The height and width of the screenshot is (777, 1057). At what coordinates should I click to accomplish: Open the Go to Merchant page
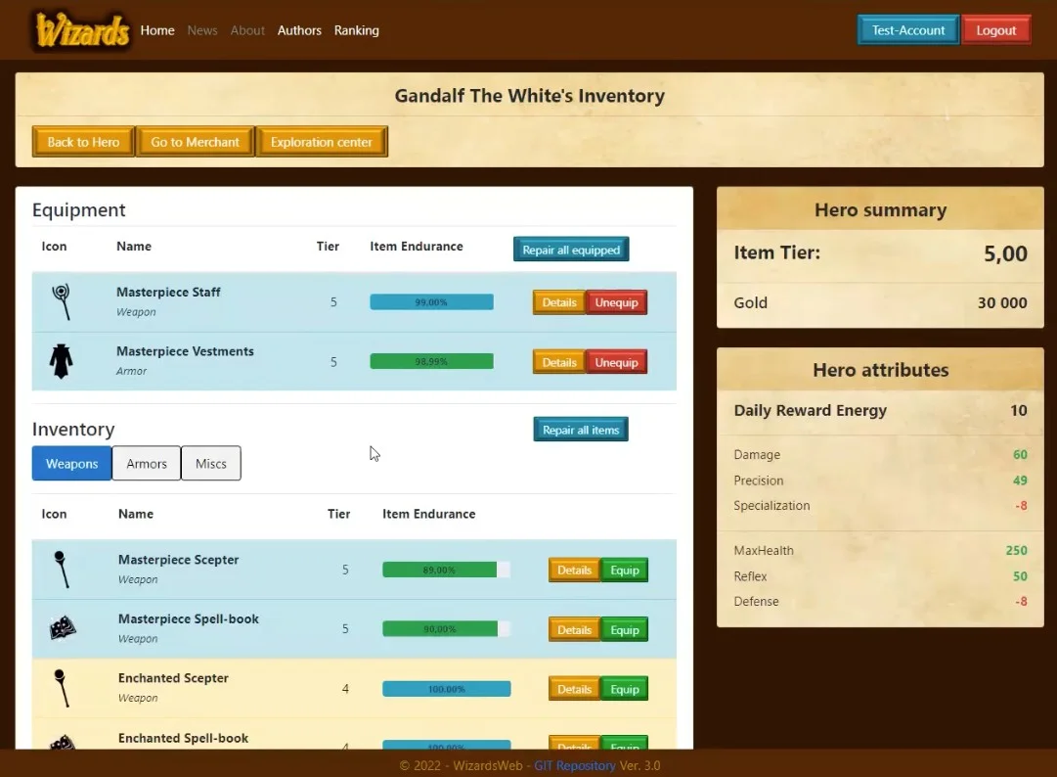pos(195,142)
